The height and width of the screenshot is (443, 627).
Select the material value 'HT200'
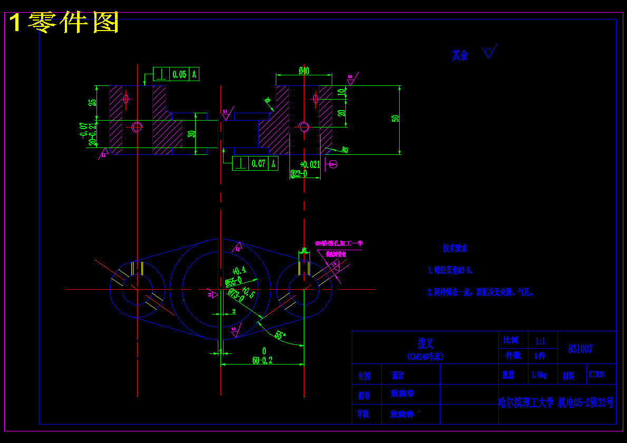[596, 375]
